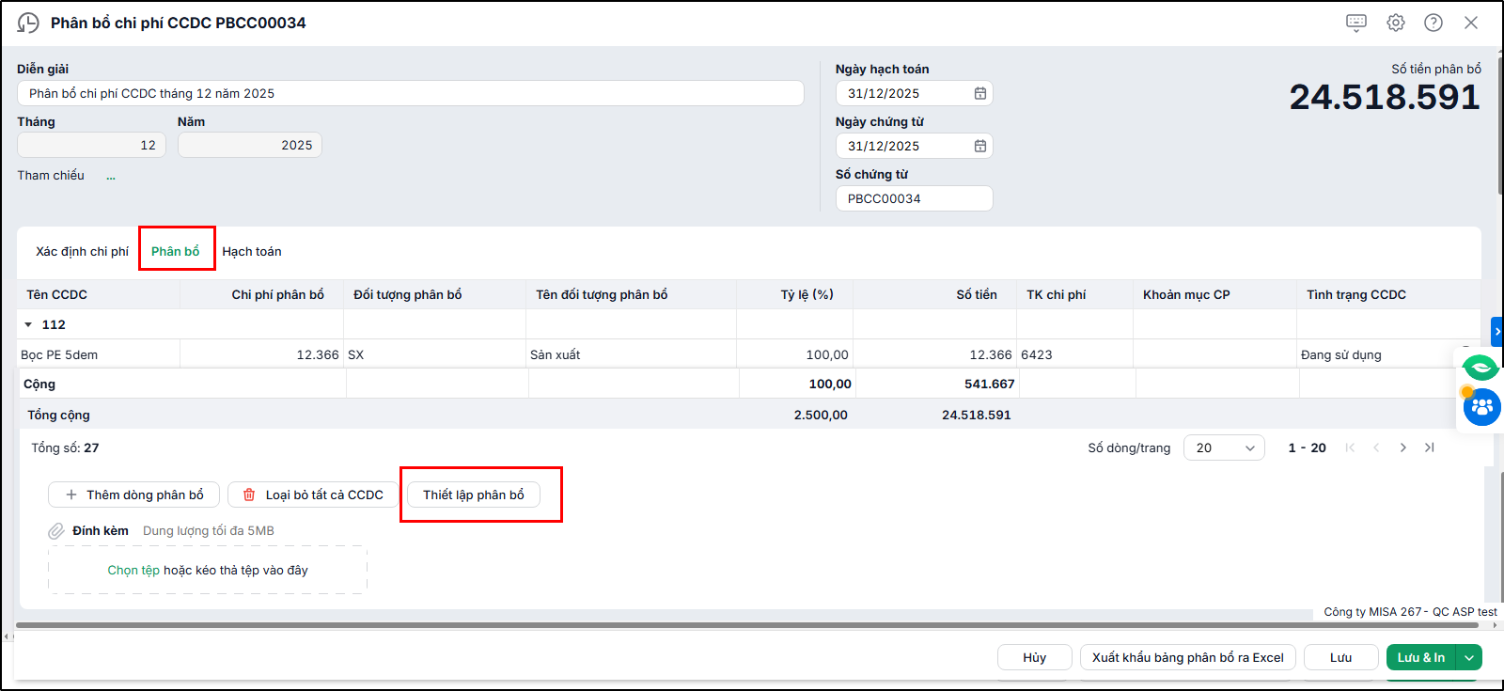The height and width of the screenshot is (691, 1504).
Task: Click the SX đối tượng phân bổ cell
Action: (434, 354)
